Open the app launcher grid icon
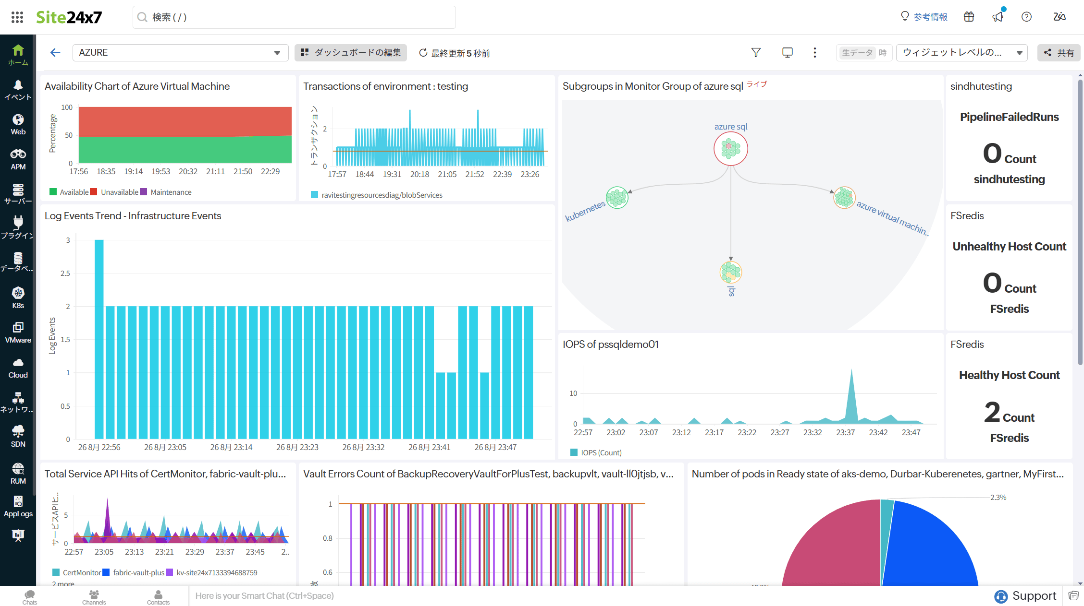 [x=17, y=17]
